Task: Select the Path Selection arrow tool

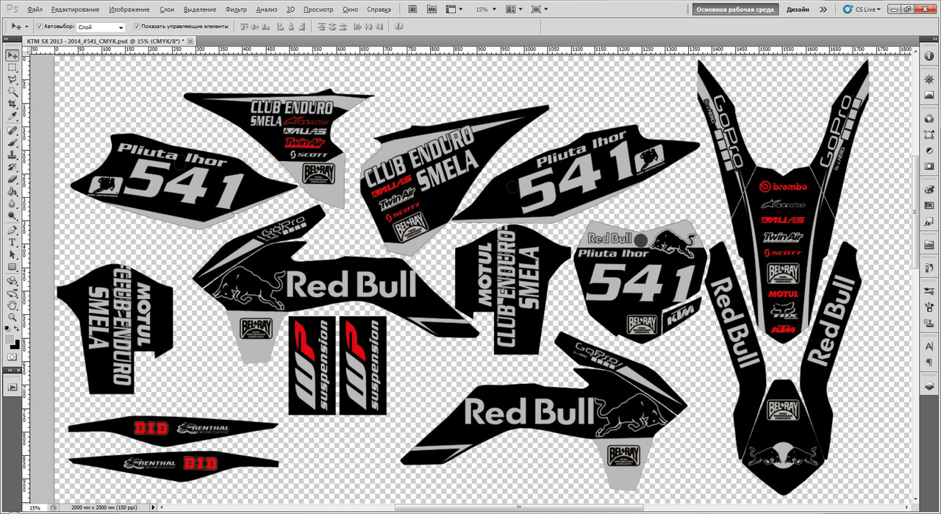Action: click(12, 254)
